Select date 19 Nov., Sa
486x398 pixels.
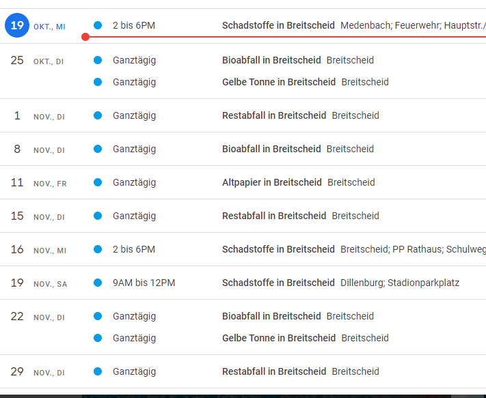click(x=17, y=283)
